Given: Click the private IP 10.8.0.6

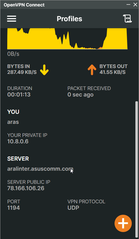Looking at the screenshot, I should pyautogui.click(x=18, y=141).
